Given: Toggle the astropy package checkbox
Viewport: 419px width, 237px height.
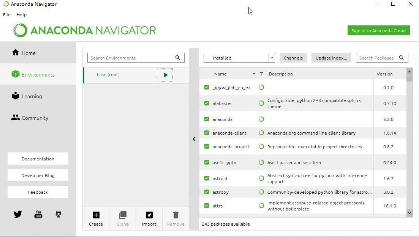Looking at the screenshot, I should (x=207, y=192).
